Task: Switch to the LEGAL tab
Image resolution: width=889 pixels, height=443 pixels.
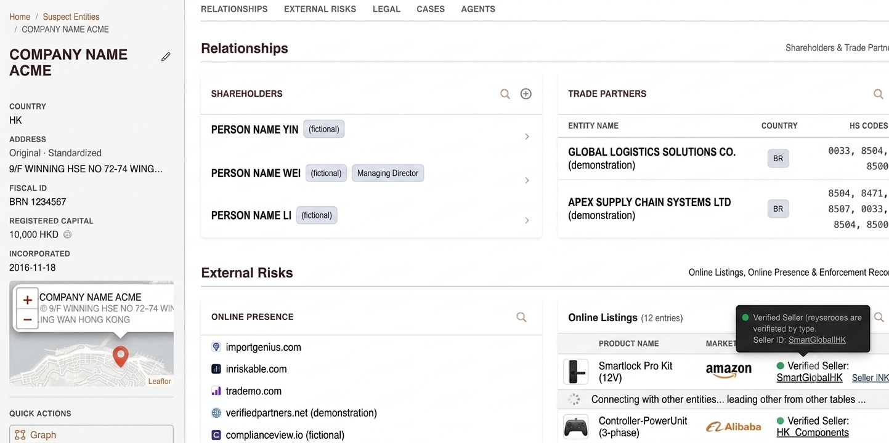Action: pyautogui.click(x=386, y=9)
